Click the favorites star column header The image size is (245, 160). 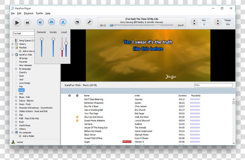77,95
